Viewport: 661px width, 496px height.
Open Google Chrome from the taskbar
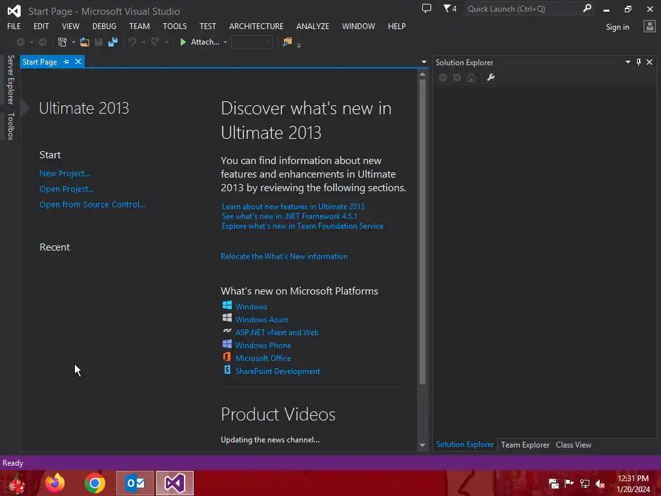[95, 483]
